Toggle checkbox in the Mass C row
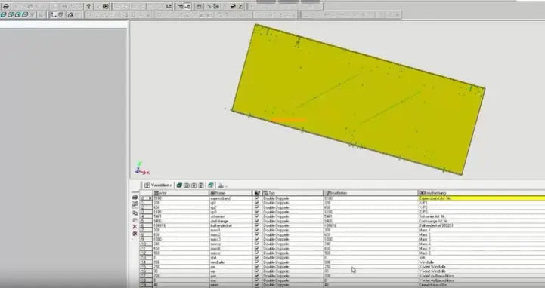Screen dimensions: 545x288 point(257,253)
